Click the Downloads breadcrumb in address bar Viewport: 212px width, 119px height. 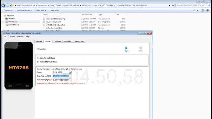point(43,5)
